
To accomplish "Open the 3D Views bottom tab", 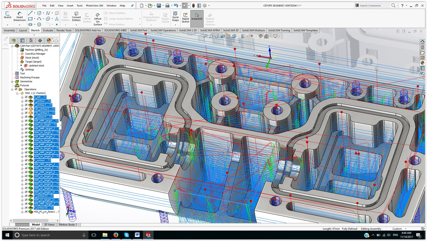I will point(49,224).
